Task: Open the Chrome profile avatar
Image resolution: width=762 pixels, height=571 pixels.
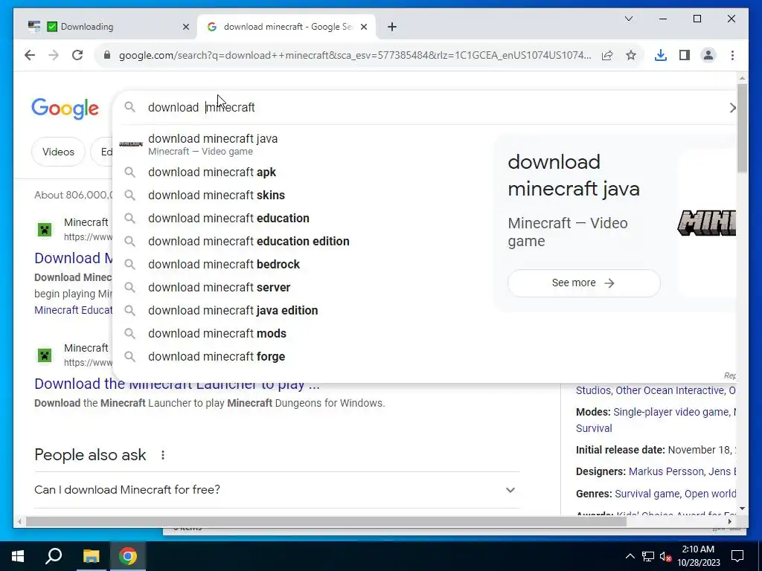Action: [x=708, y=55]
